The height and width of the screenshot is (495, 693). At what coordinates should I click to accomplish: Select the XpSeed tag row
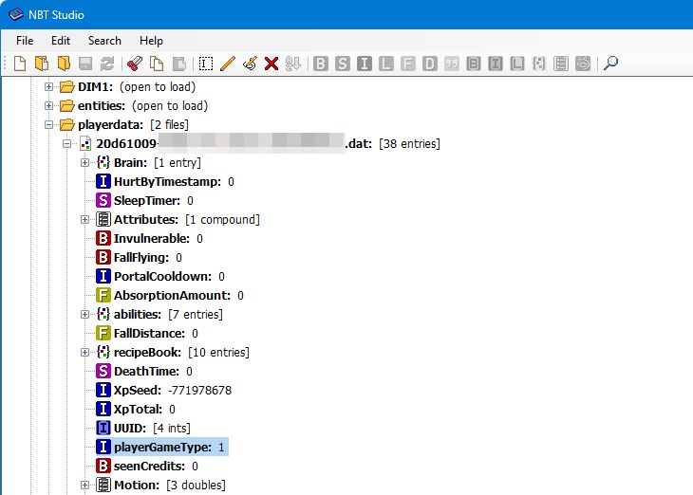pyautogui.click(x=163, y=391)
